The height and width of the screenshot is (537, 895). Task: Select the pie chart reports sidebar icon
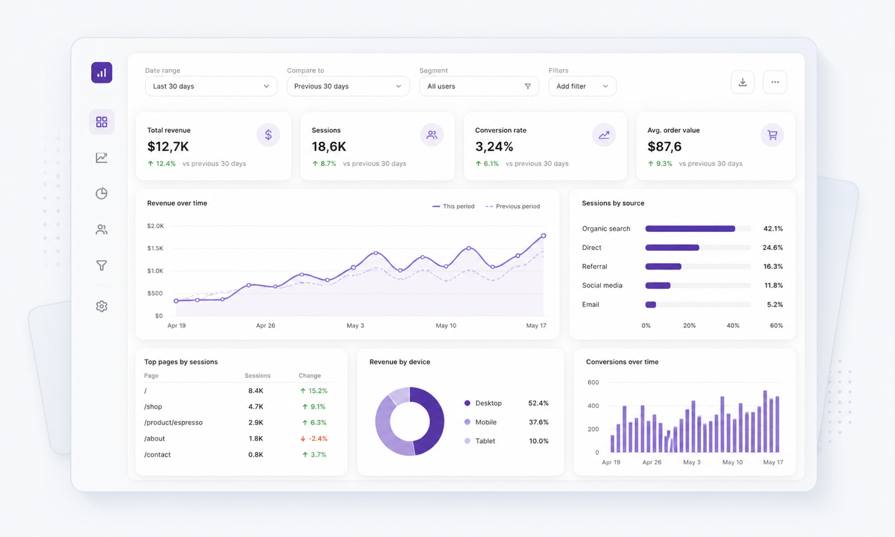coord(102,194)
